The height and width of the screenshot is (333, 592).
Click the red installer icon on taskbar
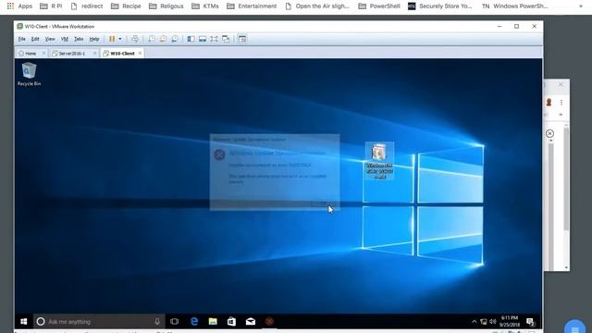coord(269,322)
